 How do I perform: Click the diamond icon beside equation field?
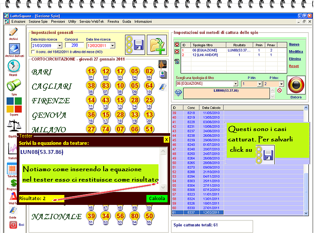pyautogui.click(x=178, y=92)
